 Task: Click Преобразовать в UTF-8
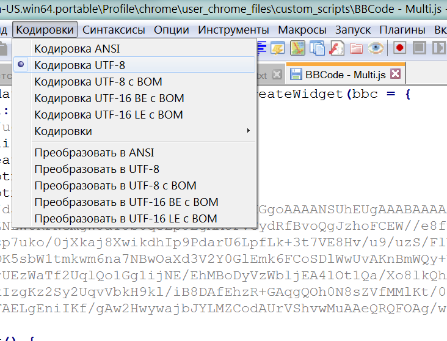96,169
